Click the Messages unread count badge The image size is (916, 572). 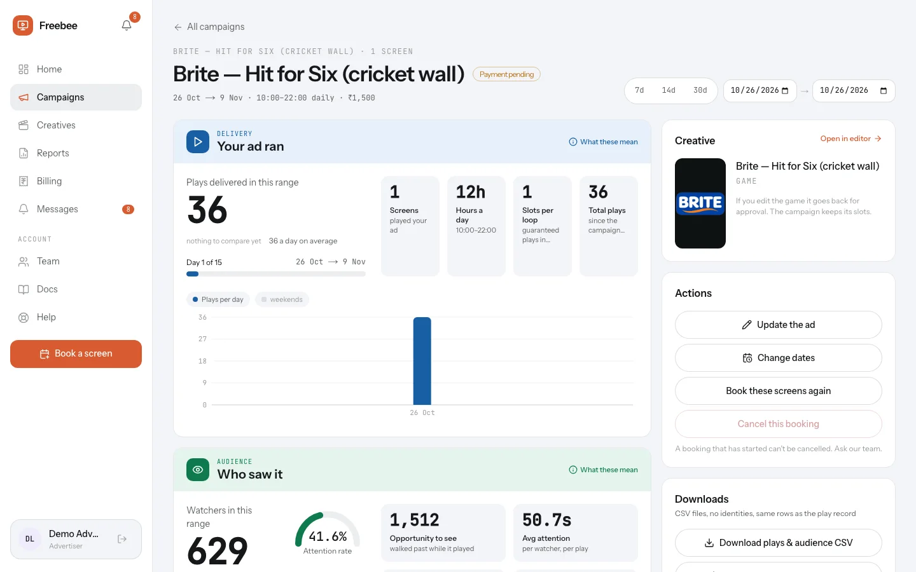[128, 209]
